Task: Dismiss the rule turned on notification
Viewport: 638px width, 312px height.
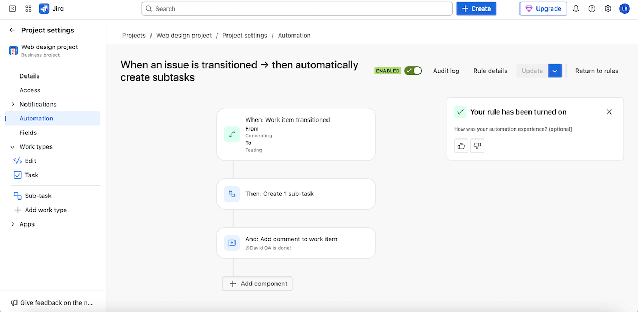Action: click(609, 112)
